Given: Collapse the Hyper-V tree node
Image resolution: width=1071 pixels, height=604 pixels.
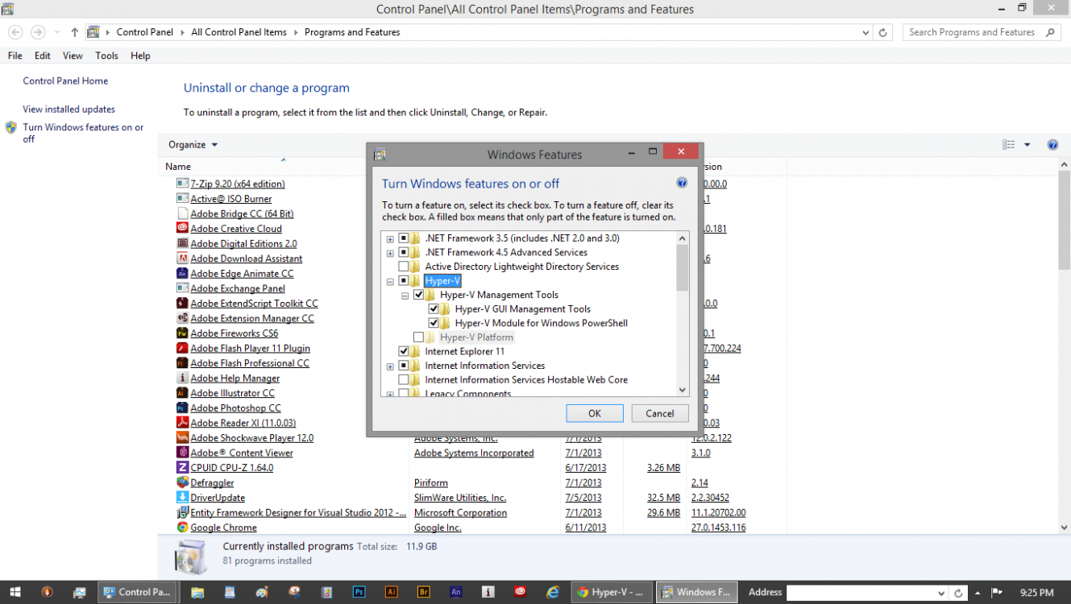Looking at the screenshot, I should coord(390,282).
